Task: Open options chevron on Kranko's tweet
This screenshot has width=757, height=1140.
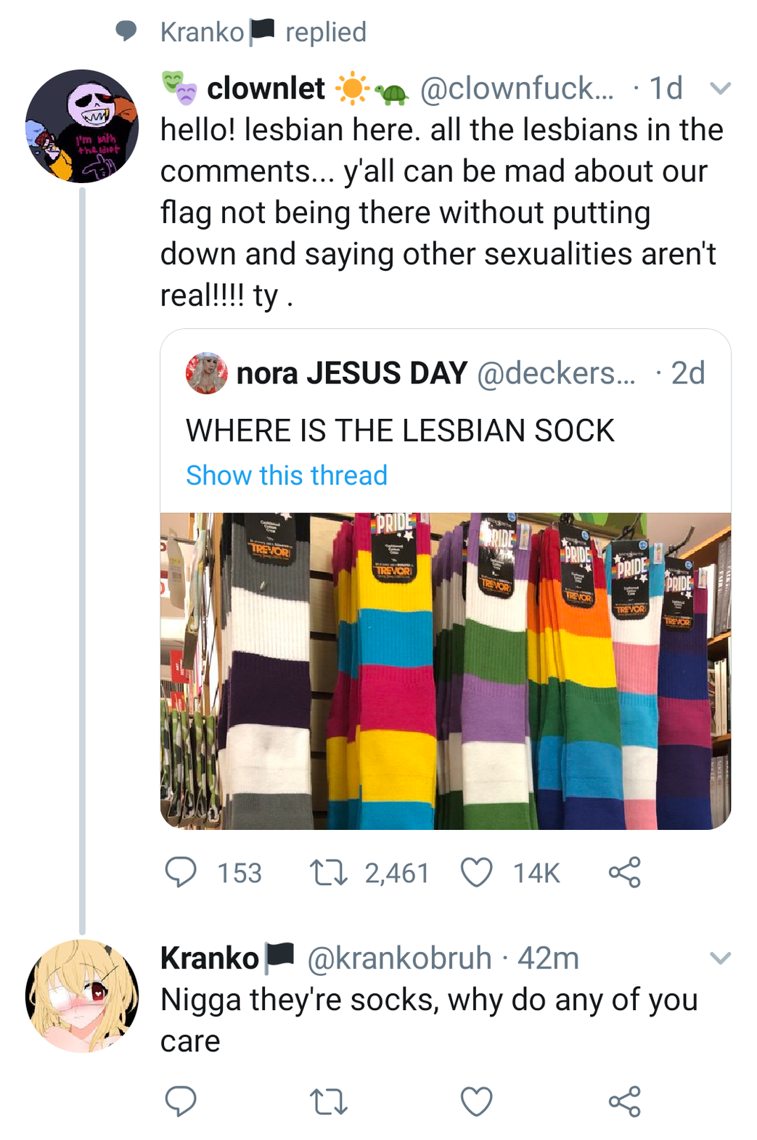Action: (x=719, y=958)
